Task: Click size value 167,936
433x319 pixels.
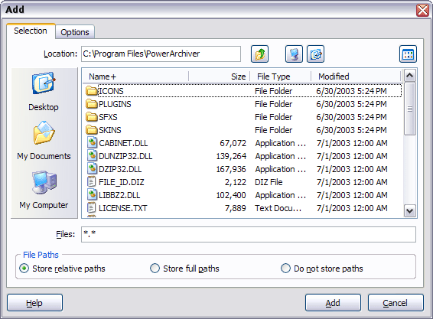Action: (231, 169)
